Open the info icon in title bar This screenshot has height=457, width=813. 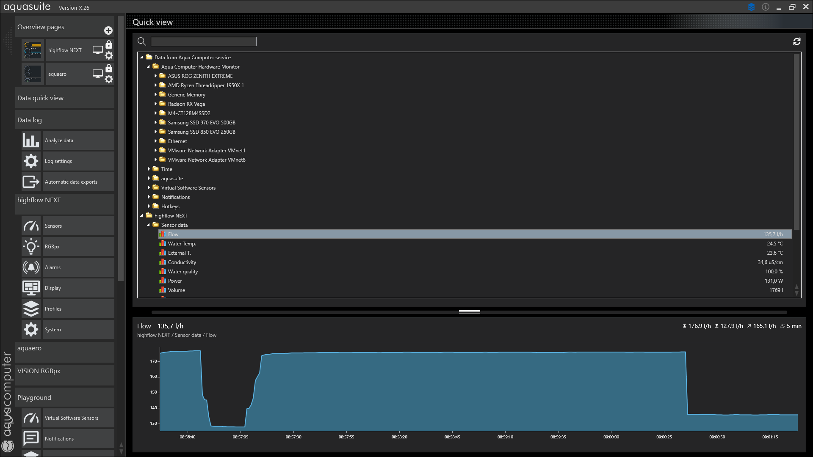766,7
